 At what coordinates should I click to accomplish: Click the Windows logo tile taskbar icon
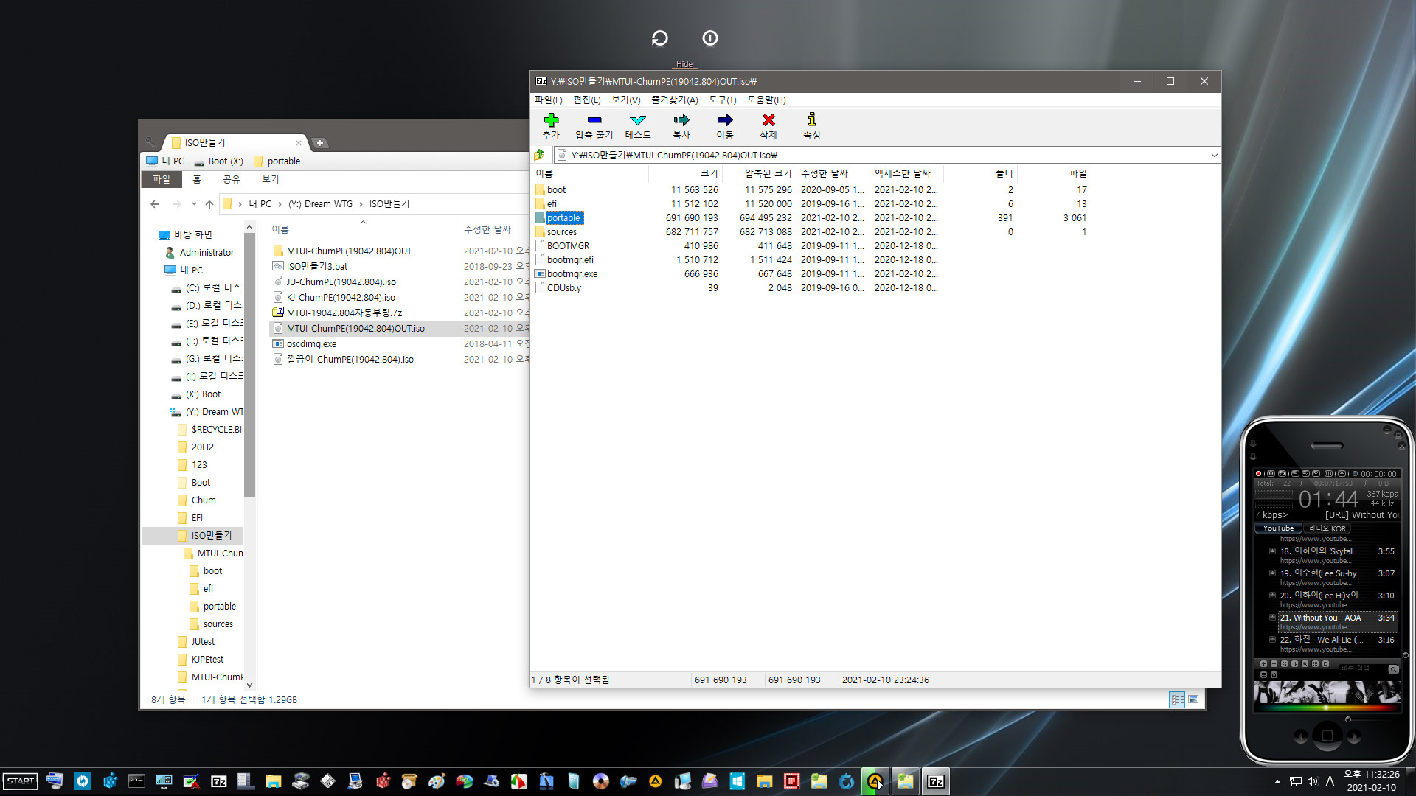coord(737,781)
